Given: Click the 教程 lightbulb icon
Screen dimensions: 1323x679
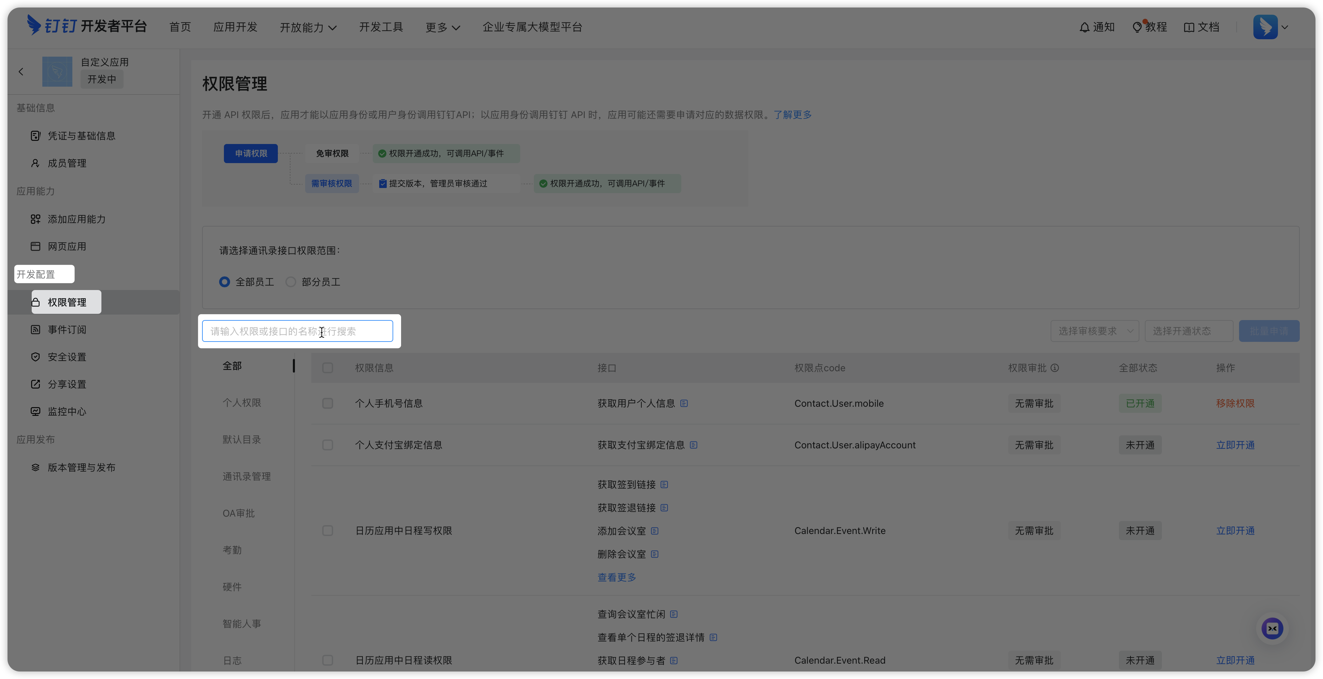Looking at the screenshot, I should (x=1137, y=27).
